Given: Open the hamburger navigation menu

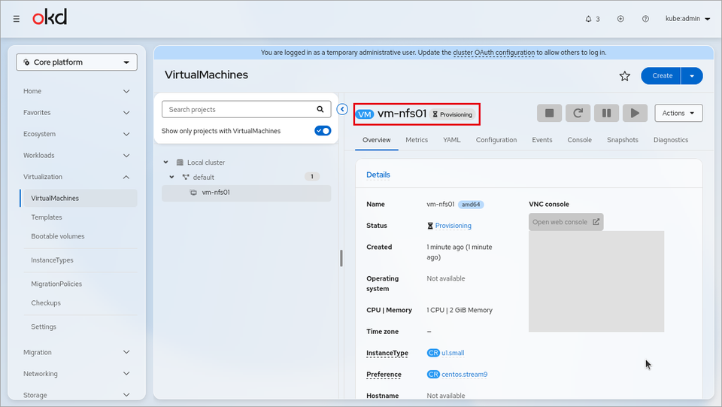Looking at the screenshot, I should [x=16, y=19].
